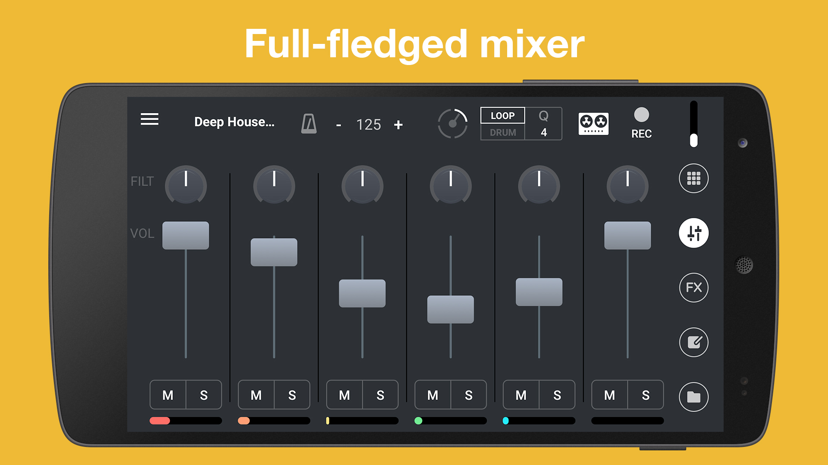Click the fourth channel volume fader

point(450,309)
